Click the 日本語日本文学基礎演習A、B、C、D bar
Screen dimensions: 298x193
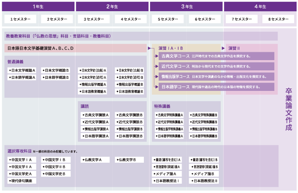[75, 48]
